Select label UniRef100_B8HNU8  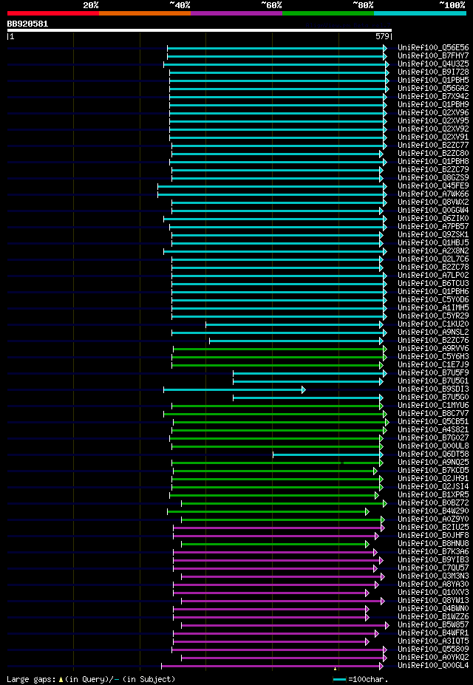coord(433,544)
